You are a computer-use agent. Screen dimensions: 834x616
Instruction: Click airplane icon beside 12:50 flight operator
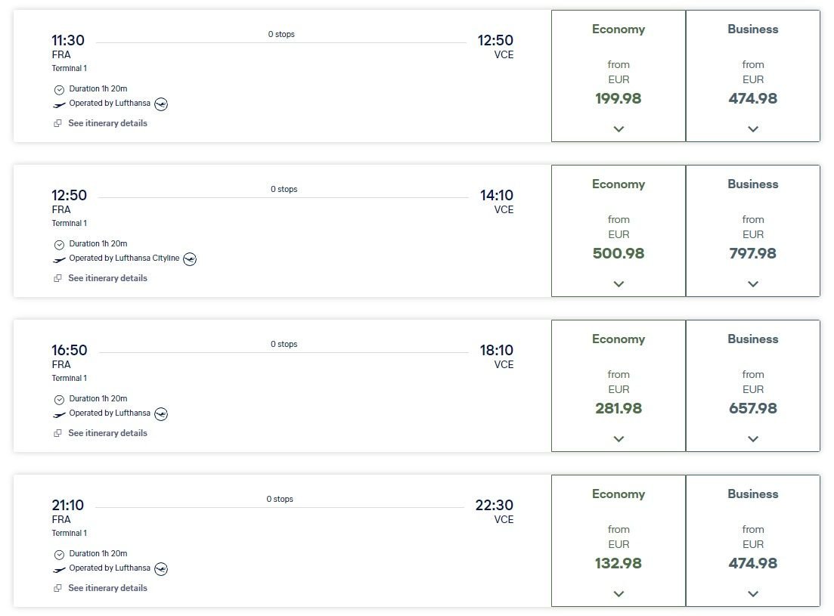pos(59,259)
